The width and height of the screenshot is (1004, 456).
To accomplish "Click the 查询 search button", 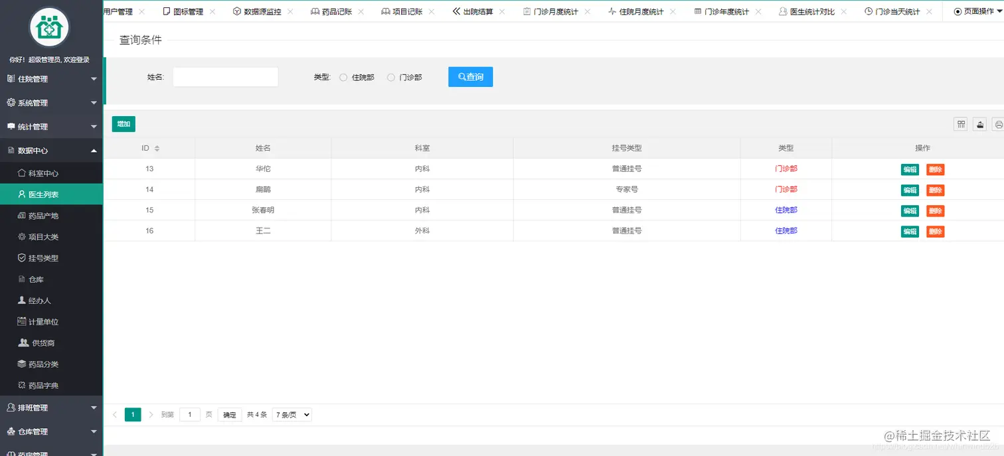I will point(470,77).
